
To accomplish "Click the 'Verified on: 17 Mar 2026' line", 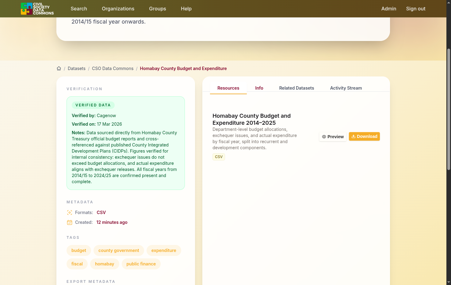I will [x=97, y=124].
